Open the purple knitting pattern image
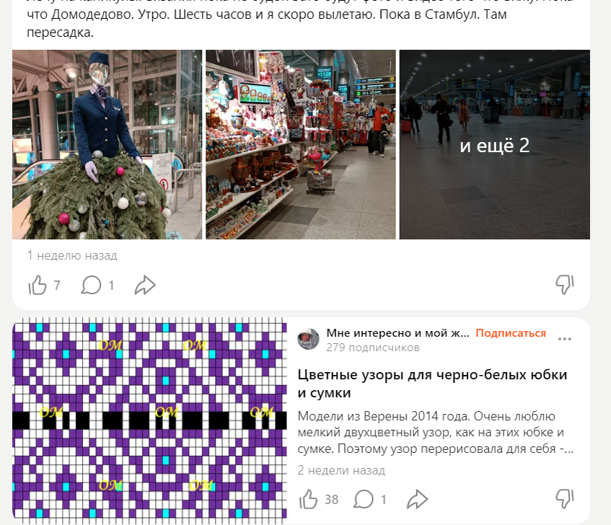The image size is (611, 525). point(149,420)
